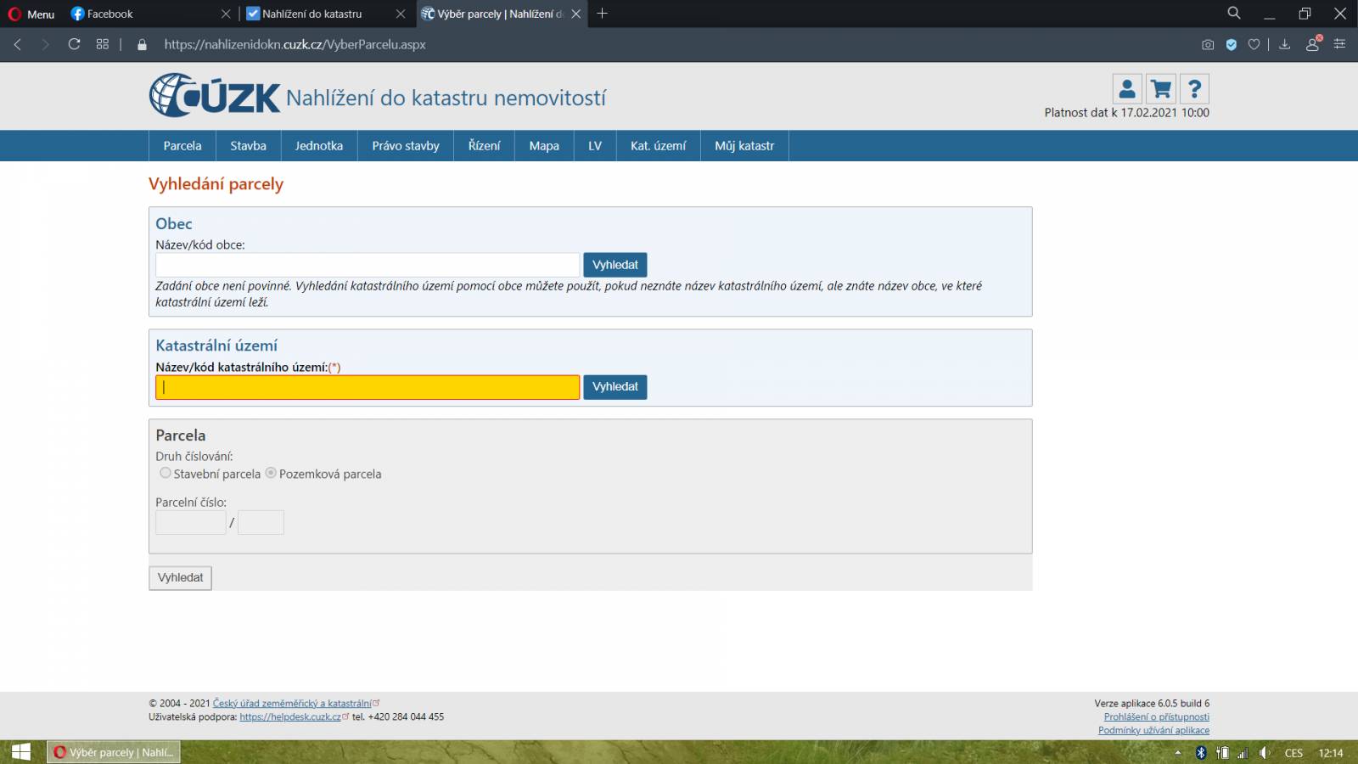This screenshot has height=764, width=1358.
Task: Select Pozemková parcela radio button
Action: (x=271, y=473)
